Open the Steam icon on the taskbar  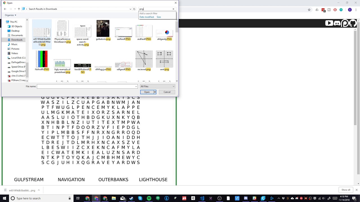point(131,198)
